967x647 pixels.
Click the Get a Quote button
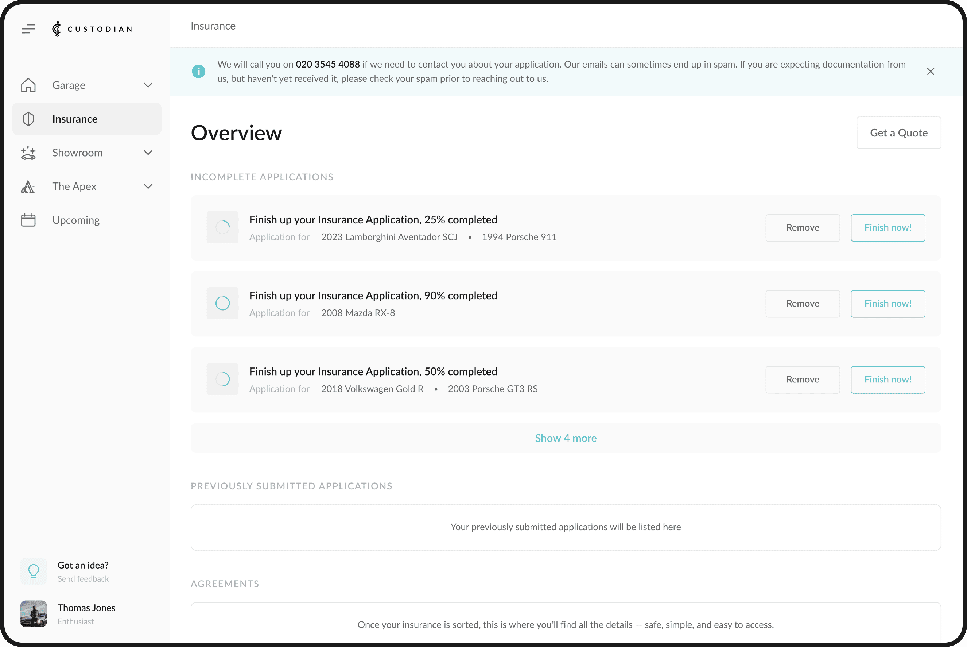click(898, 133)
